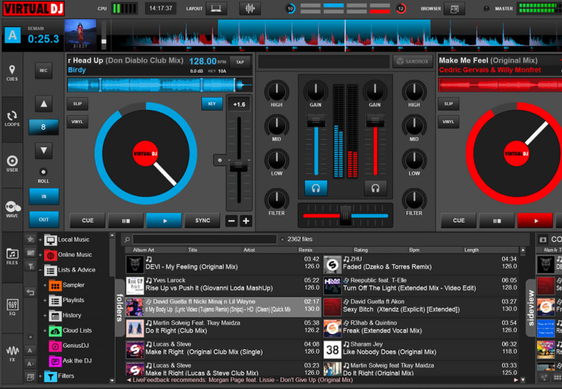This screenshot has height=389, width=562.
Task: Open the USER pad page
Action: point(12,164)
